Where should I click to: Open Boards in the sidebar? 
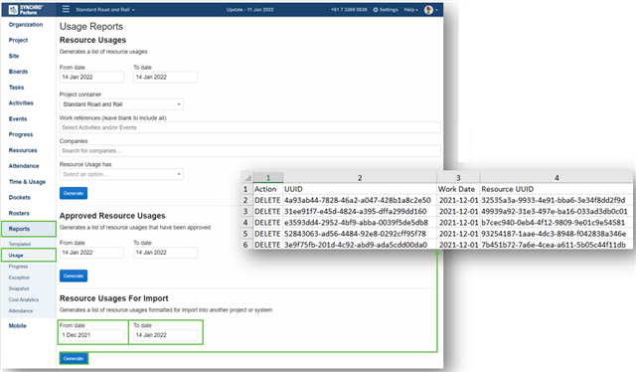(18, 72)
